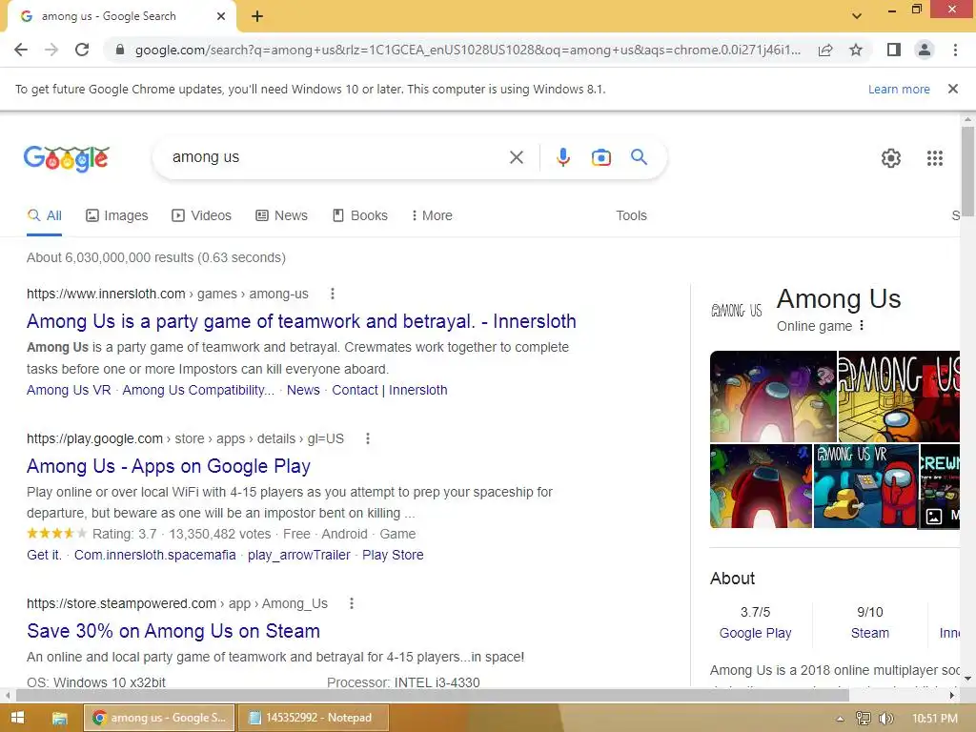Reload the page with the refresh icon
This screenshot has height=732, width=976.
click(x=82, y=50)
